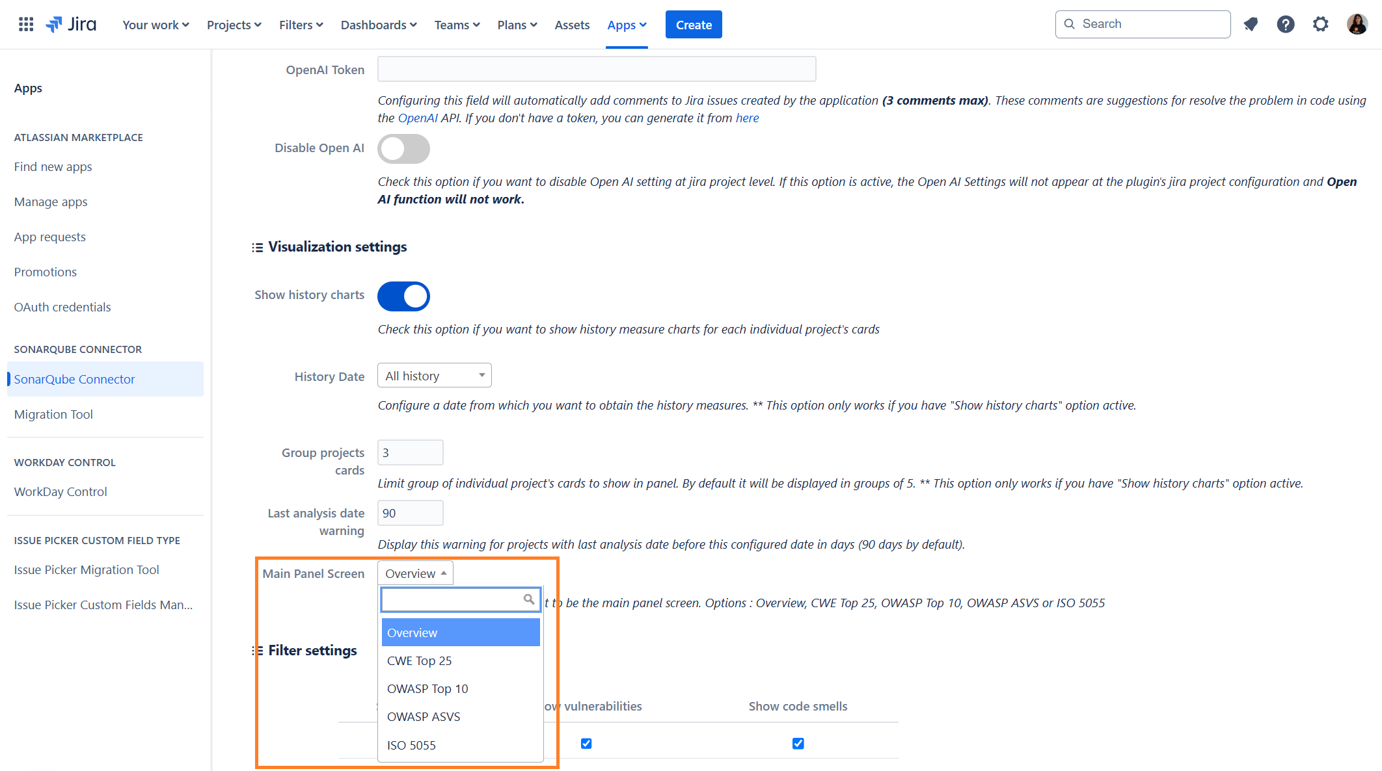Toggle the Disable Open AI switch
Viewport: 1382px width, 771px height.
403,149
